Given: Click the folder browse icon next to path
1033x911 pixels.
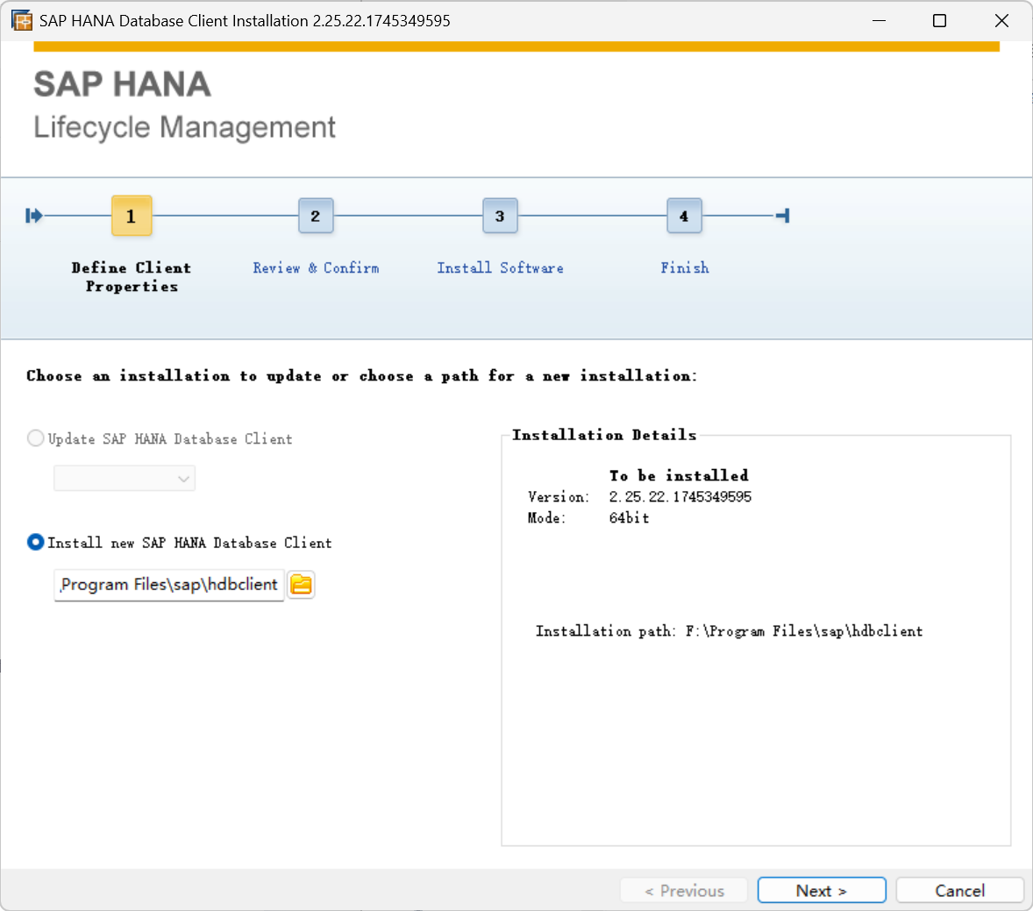Looking at the screenshot, I should tap(301, 584).
